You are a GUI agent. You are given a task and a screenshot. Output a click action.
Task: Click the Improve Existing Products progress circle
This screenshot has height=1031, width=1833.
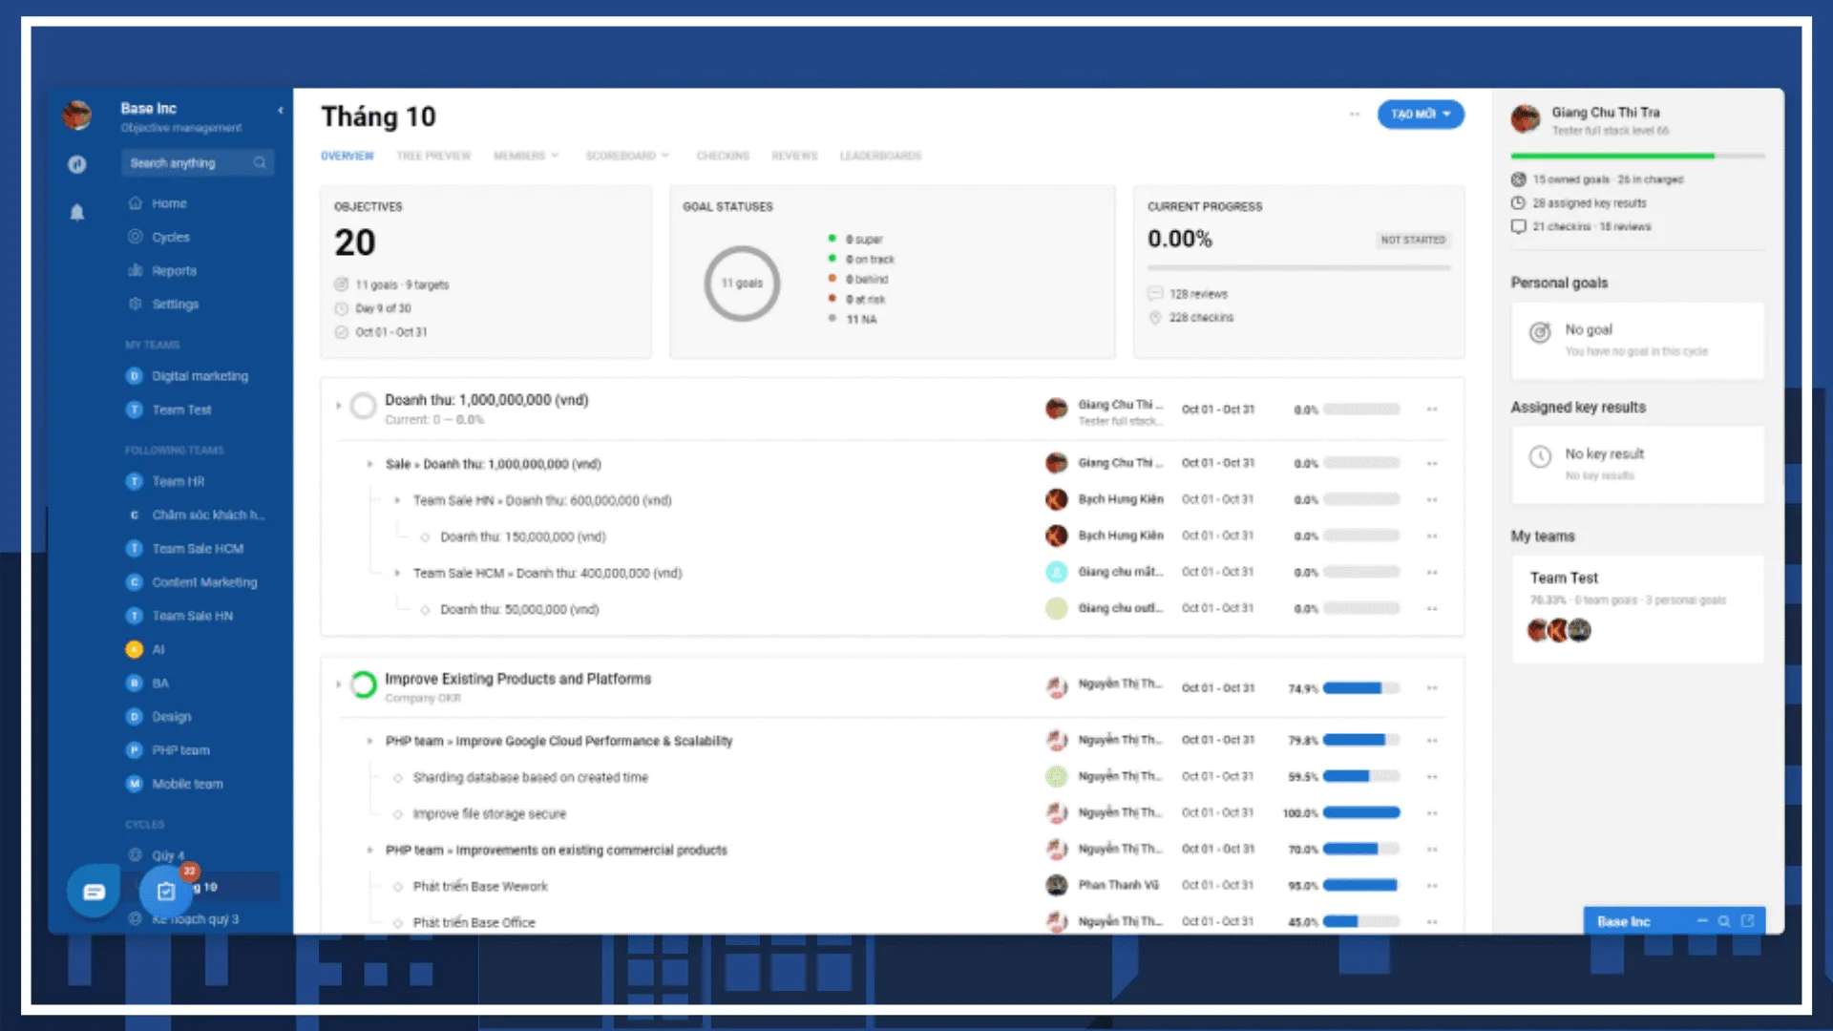pyautogui.click(x=363, y=685)
